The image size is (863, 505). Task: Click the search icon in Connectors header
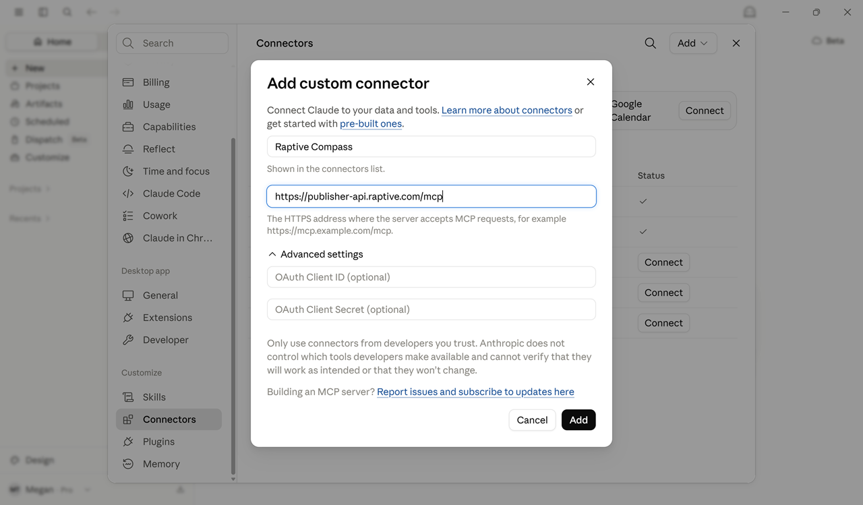[x=651, y=43]
